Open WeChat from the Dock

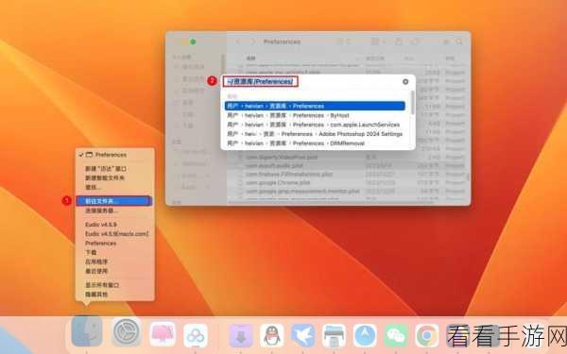(x=396, y=335)
